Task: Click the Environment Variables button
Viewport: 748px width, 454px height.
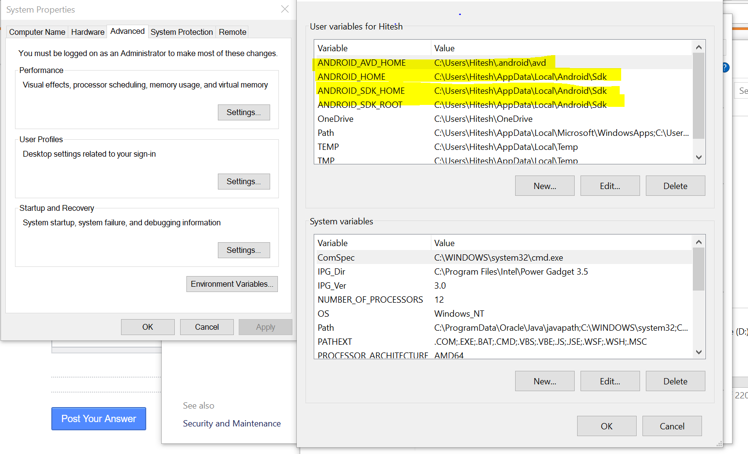Action: [x=232, y=284]
